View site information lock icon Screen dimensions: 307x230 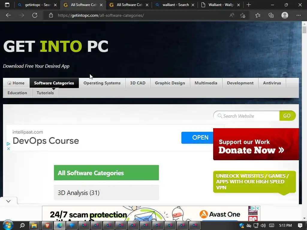point(51,15)
